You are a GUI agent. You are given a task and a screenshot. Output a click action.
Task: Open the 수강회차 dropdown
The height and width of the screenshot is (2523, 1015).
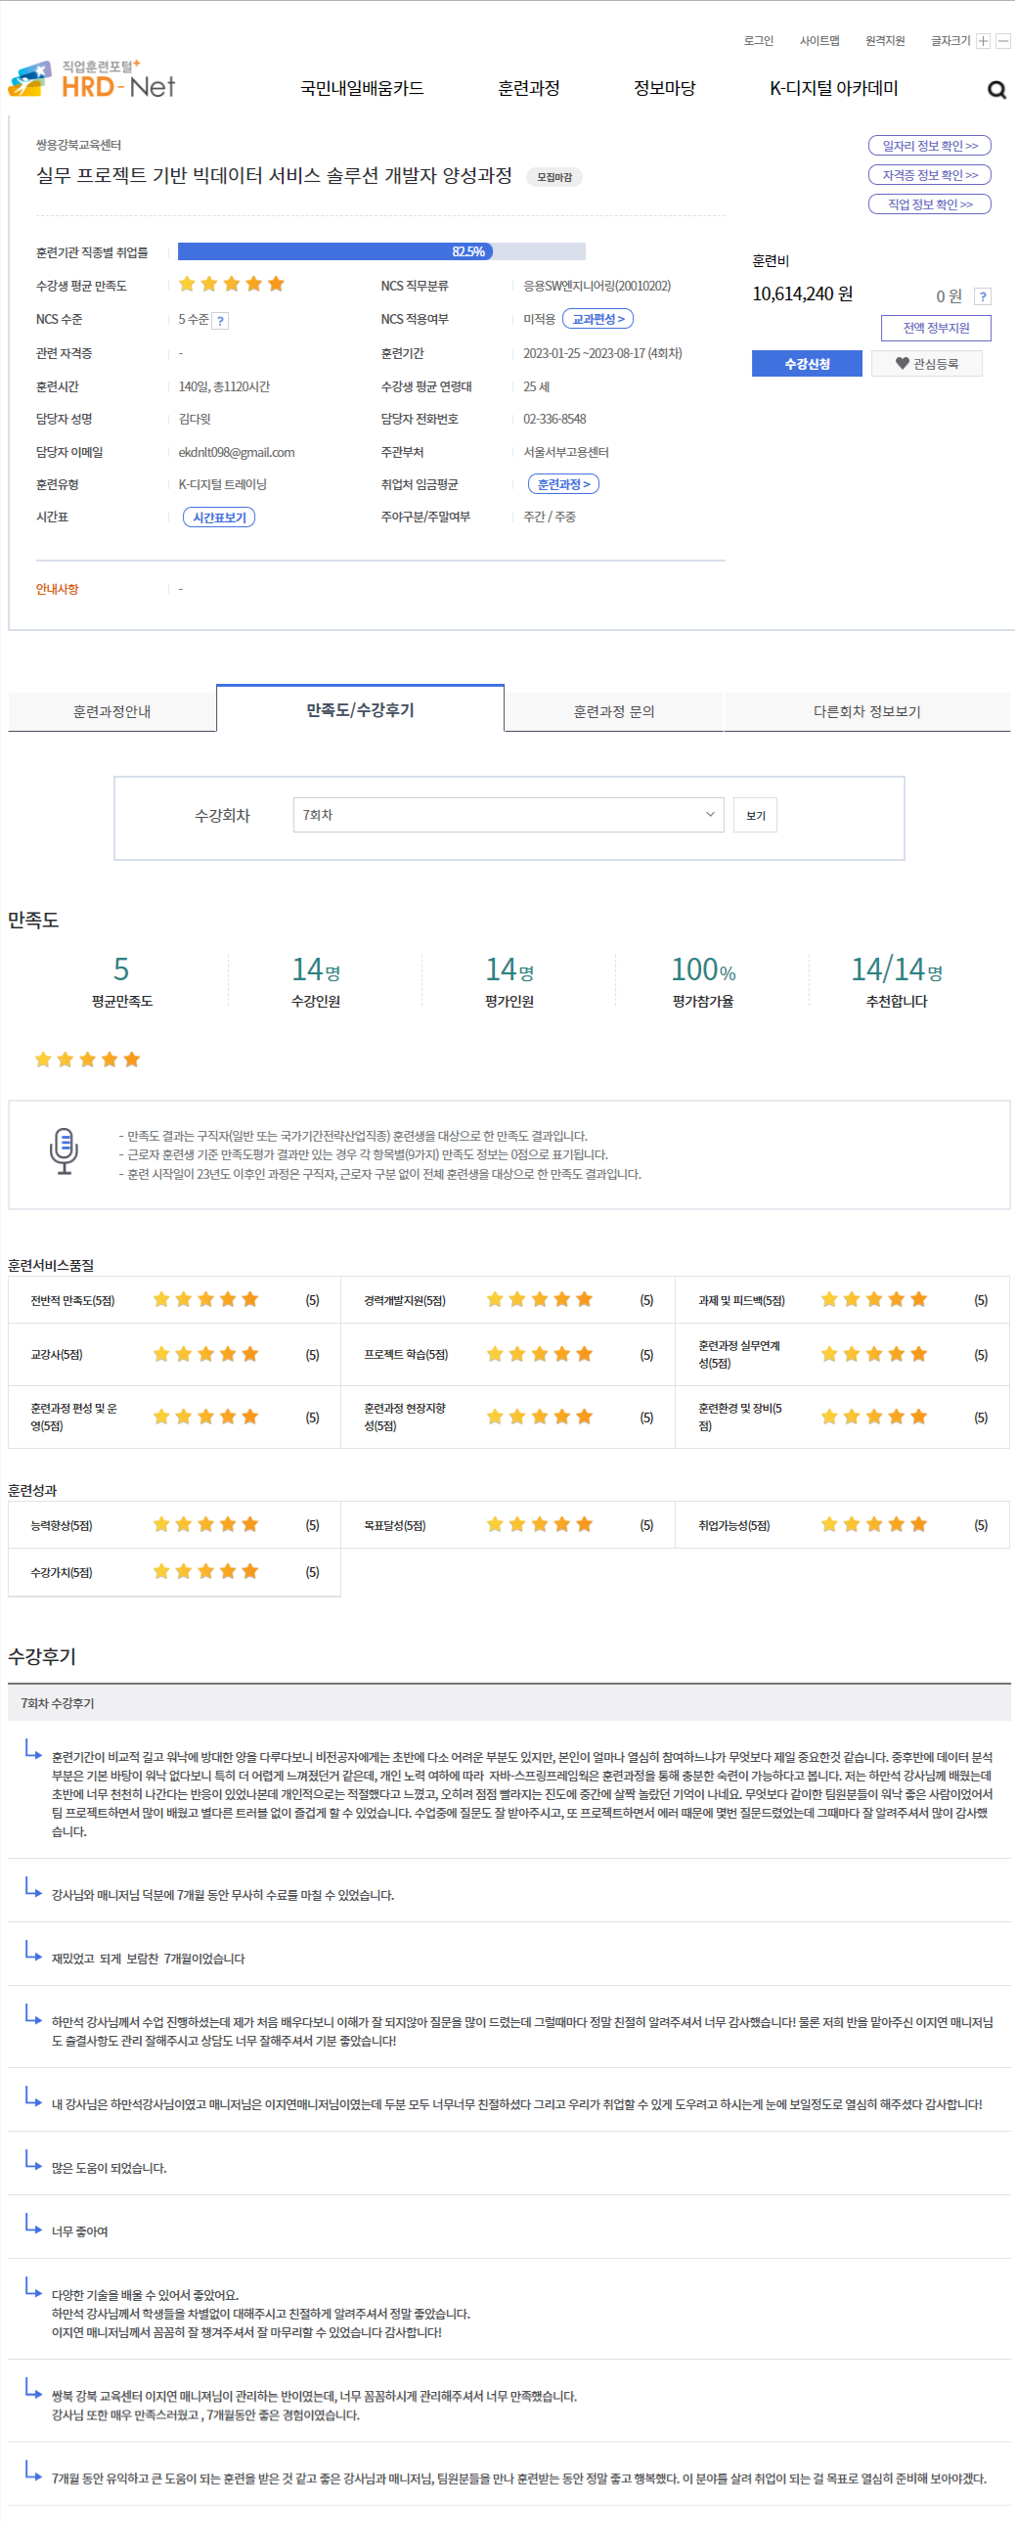pyautogui.click(x=508, y=815)
